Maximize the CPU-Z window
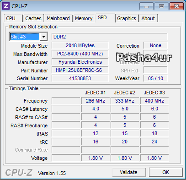 point(161,6)
